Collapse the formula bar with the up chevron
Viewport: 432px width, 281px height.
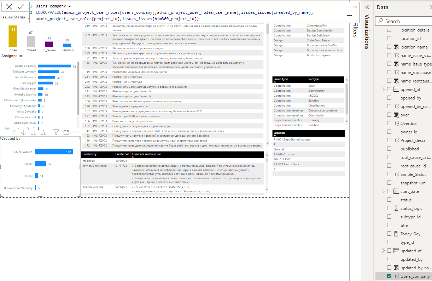pyautogui.click(x=355, y=7)
